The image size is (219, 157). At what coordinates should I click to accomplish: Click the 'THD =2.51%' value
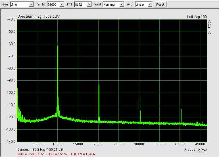tap(57, 154)
